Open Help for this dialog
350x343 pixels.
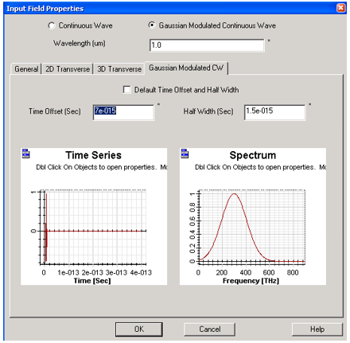(317, 329)
